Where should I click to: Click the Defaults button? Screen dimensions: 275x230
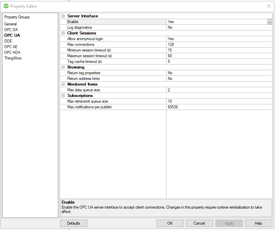(x=73, y=223)
